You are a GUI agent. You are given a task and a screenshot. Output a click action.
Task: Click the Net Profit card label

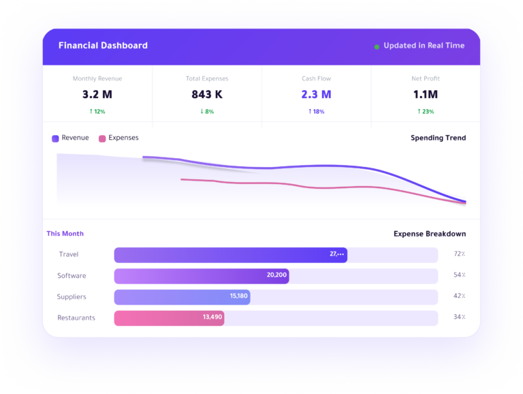coord(426,79)
